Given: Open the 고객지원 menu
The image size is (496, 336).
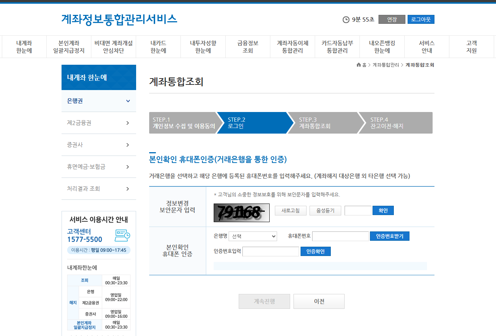Looking at the screenshot, I should pyautogui.click(x=472, y=46).
